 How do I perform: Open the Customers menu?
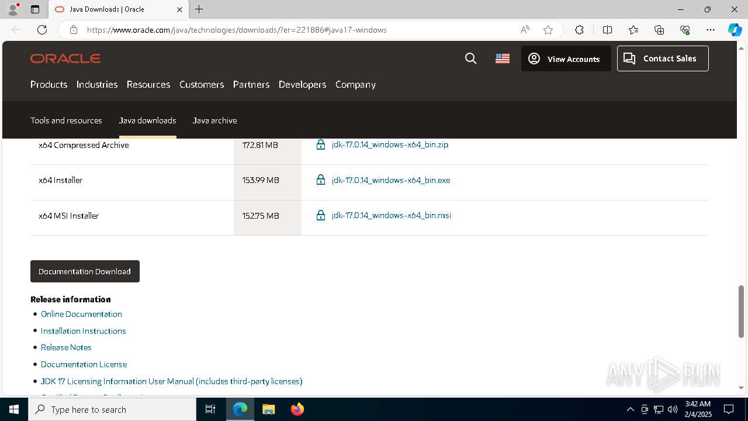click(x=202, y=84)
